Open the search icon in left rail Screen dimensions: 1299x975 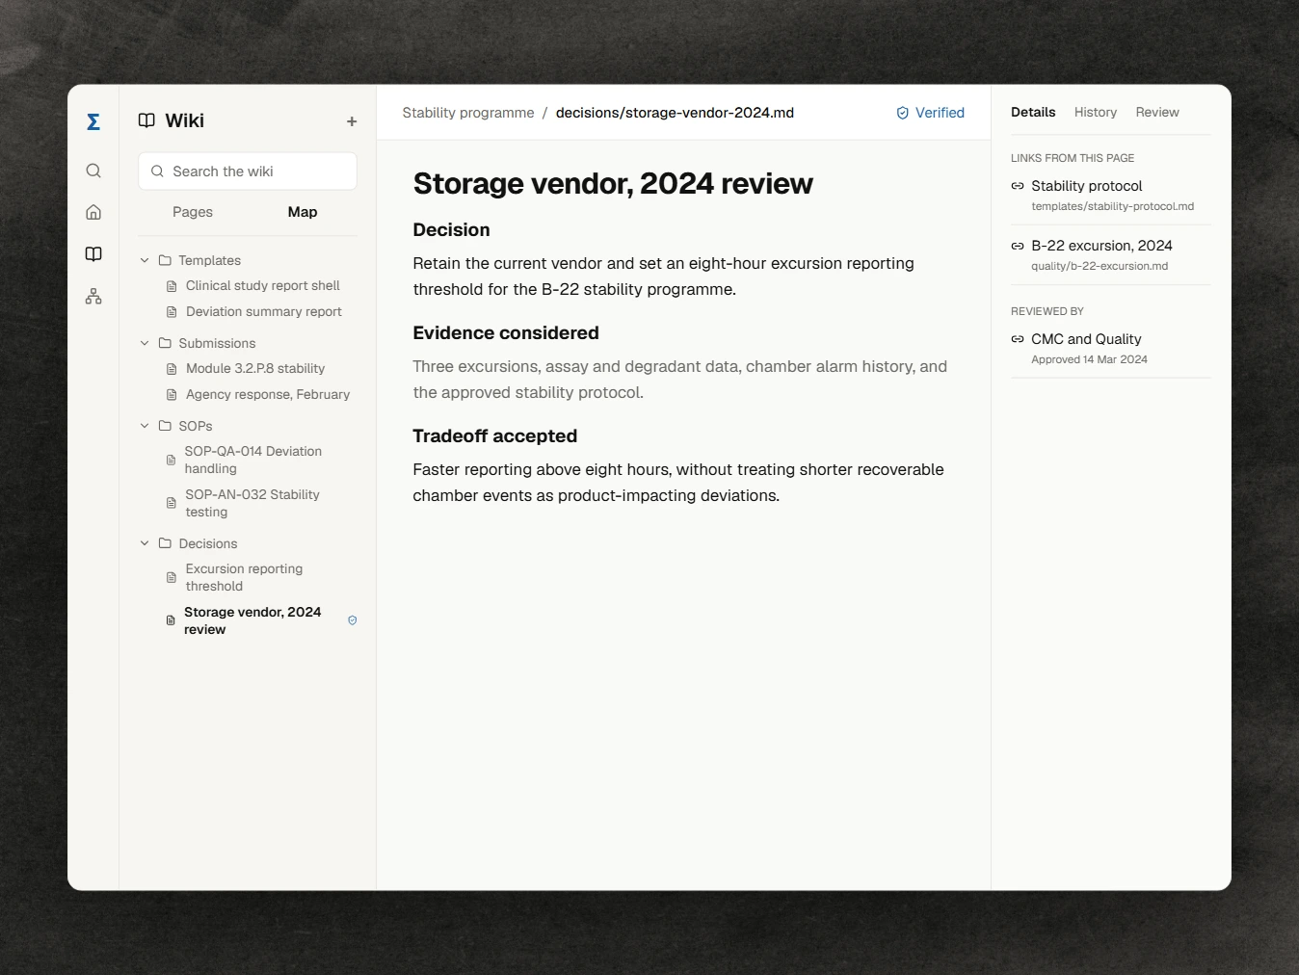(x=93, y=171)
